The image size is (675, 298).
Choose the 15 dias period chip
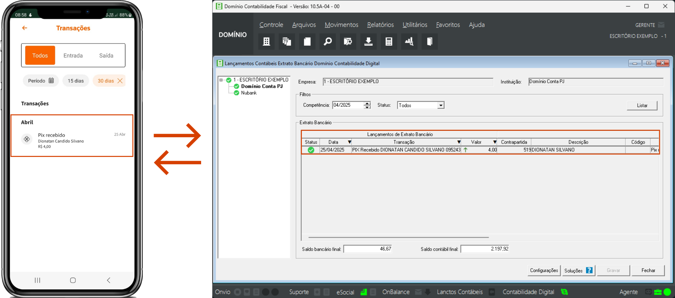coord(76,81)
